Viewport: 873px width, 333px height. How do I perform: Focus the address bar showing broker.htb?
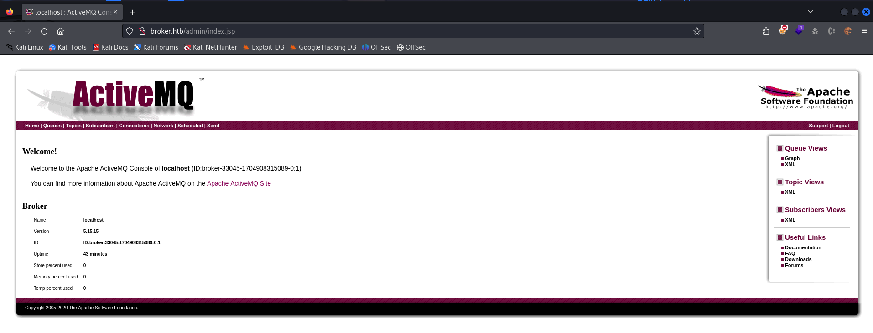(x=413, y=31)
